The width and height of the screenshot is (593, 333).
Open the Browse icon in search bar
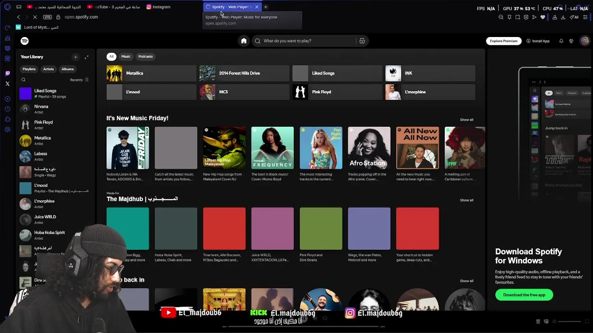[x=362, y=41]
